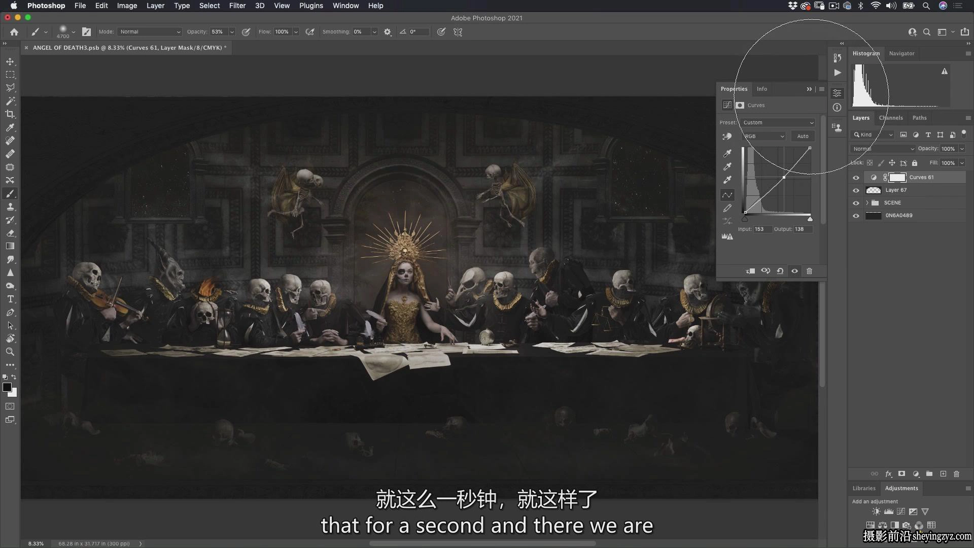The image size is (974, 548).
Task: Click the foreground color swatch
Action: point(7,388)
